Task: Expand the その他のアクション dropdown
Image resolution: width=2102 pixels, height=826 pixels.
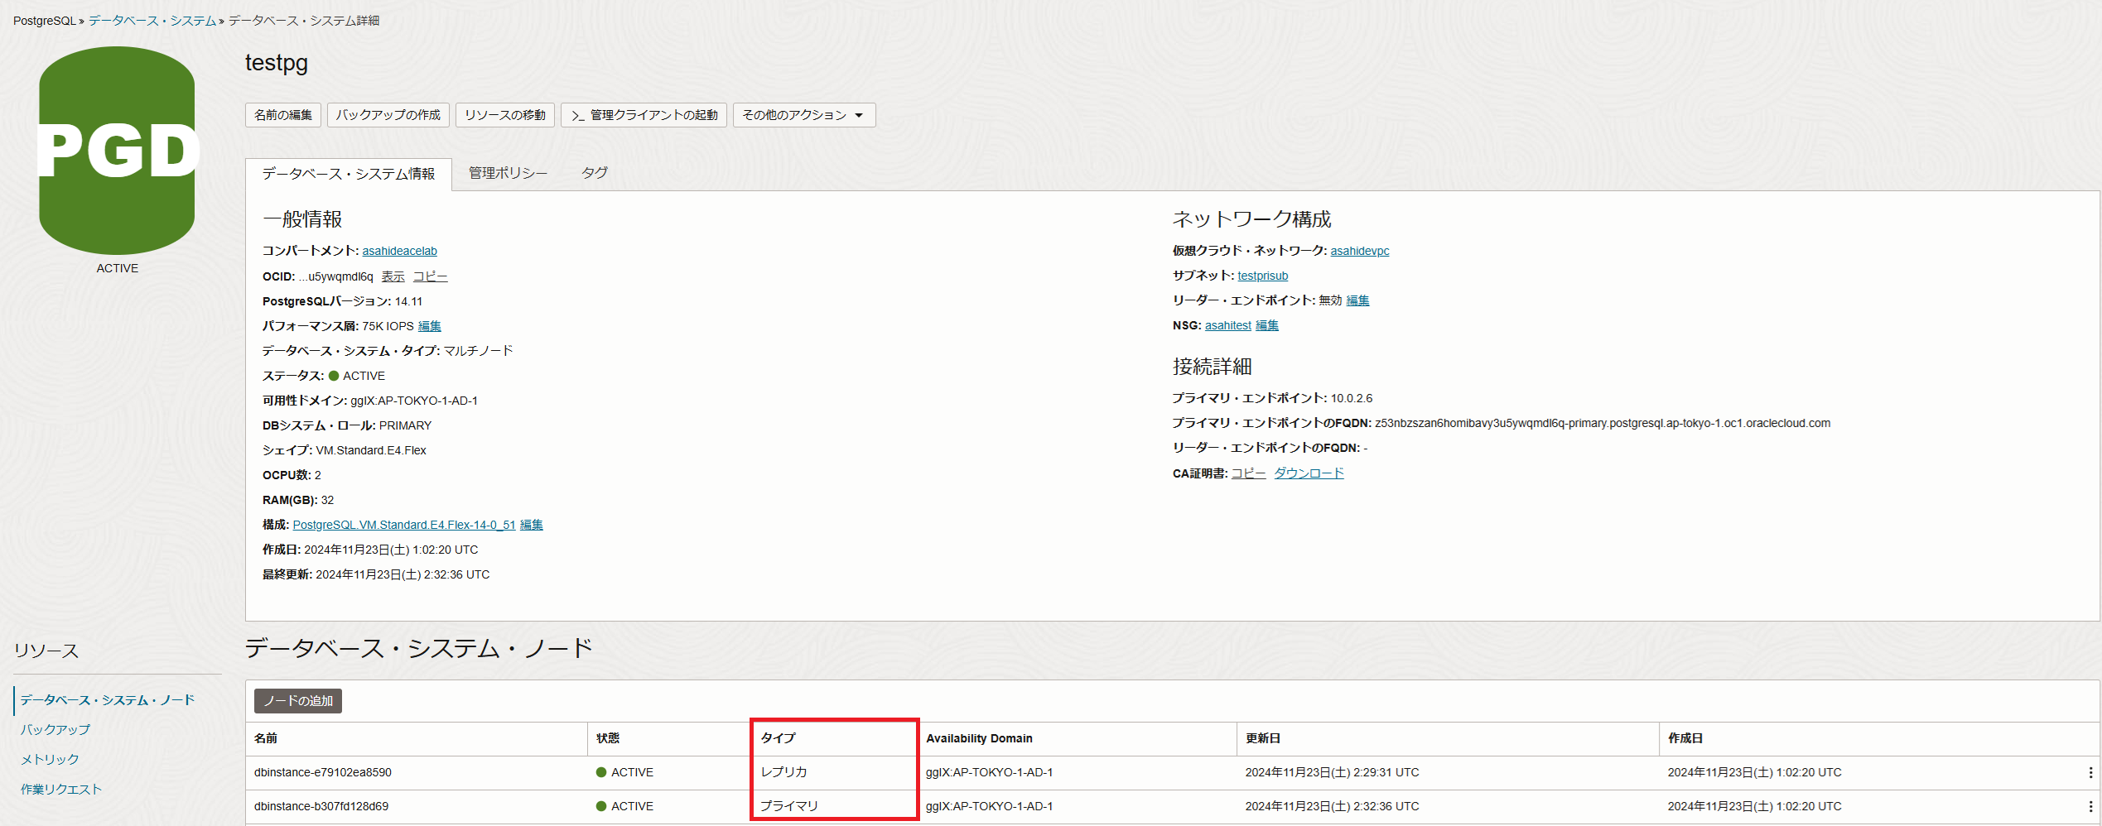Action: click(803, 115)
